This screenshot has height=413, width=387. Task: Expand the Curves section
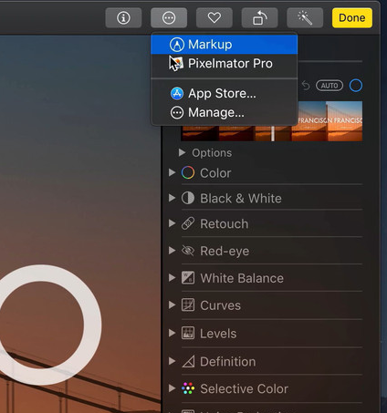(172, 305)
